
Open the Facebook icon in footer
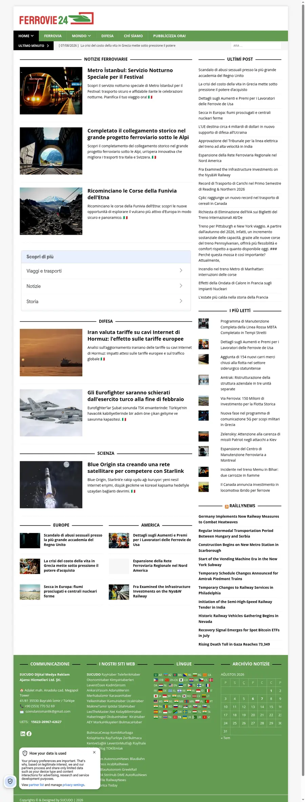pyautogui.click(x=29, y=734)
